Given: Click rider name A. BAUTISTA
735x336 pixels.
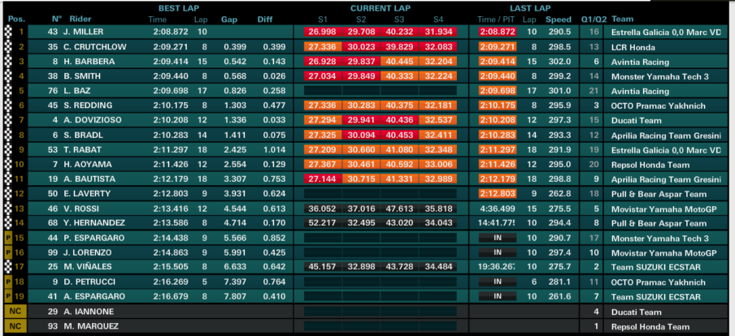Looking at the screenshot, I should click(x=89, y=179).
